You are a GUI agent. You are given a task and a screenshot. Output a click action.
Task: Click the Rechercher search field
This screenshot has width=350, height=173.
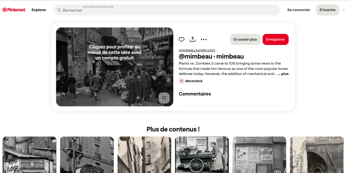coord(167,10)
